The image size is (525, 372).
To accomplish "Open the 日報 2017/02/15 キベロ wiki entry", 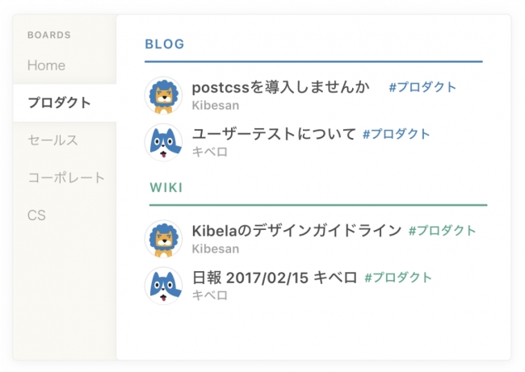I will tap(275, 278).
